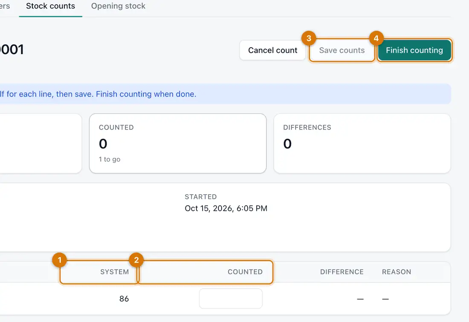The image size is (469, 322).
Task: Select the Counted summary card
Action: 178,144
